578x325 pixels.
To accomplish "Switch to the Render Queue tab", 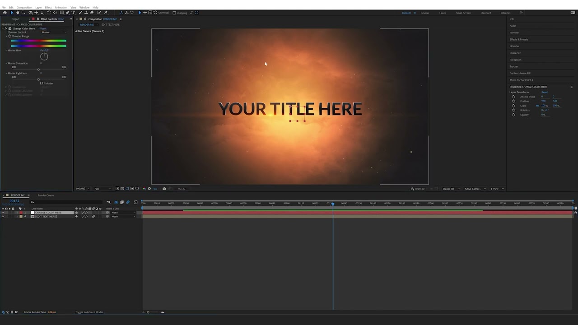I will [x=46, y=195].
